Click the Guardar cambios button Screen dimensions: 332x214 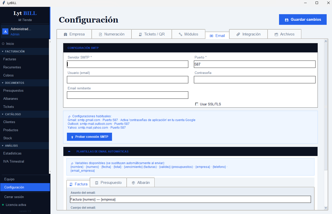click(x=303, y=20)
